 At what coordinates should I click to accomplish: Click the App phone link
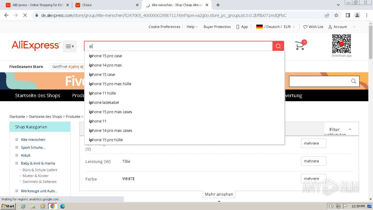tap(242, 27)
